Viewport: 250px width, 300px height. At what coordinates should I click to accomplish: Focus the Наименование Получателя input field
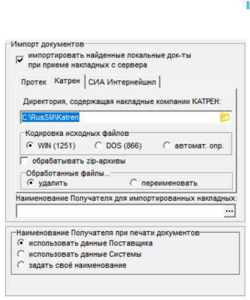tap(120, 211)
